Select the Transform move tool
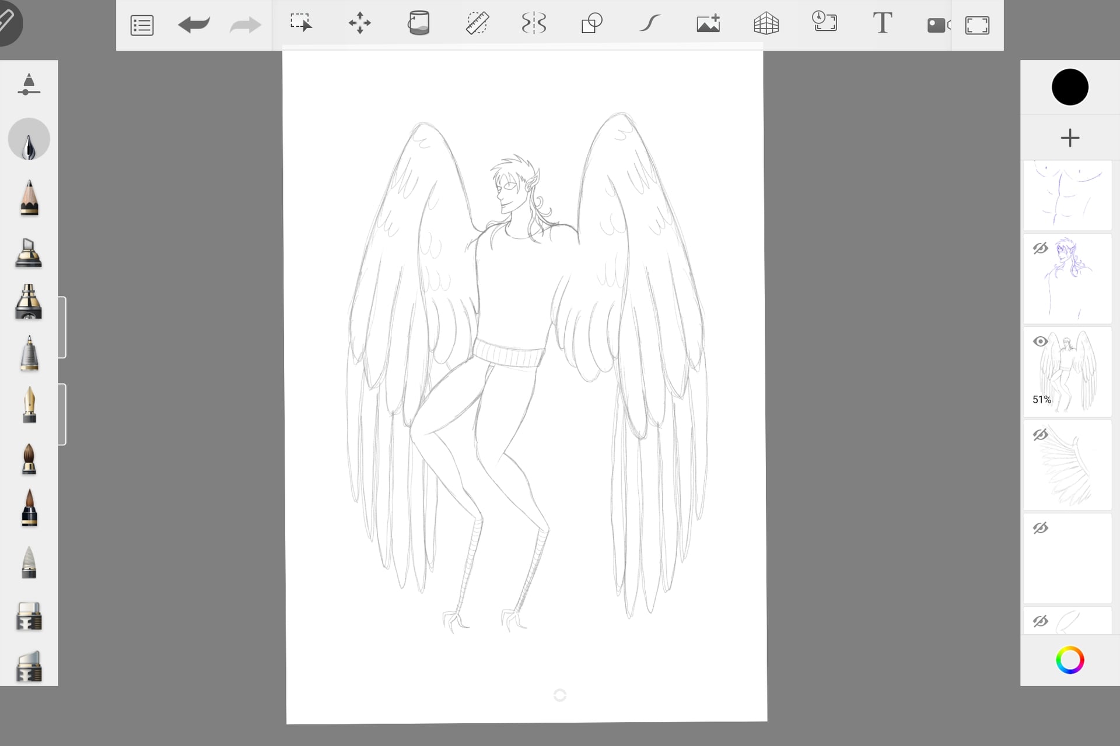1120x746 pixels. coord(359,23)
